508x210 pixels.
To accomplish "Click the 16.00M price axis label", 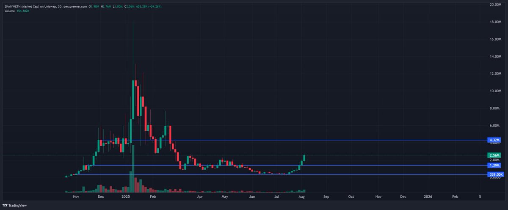I will coord(495,39).
